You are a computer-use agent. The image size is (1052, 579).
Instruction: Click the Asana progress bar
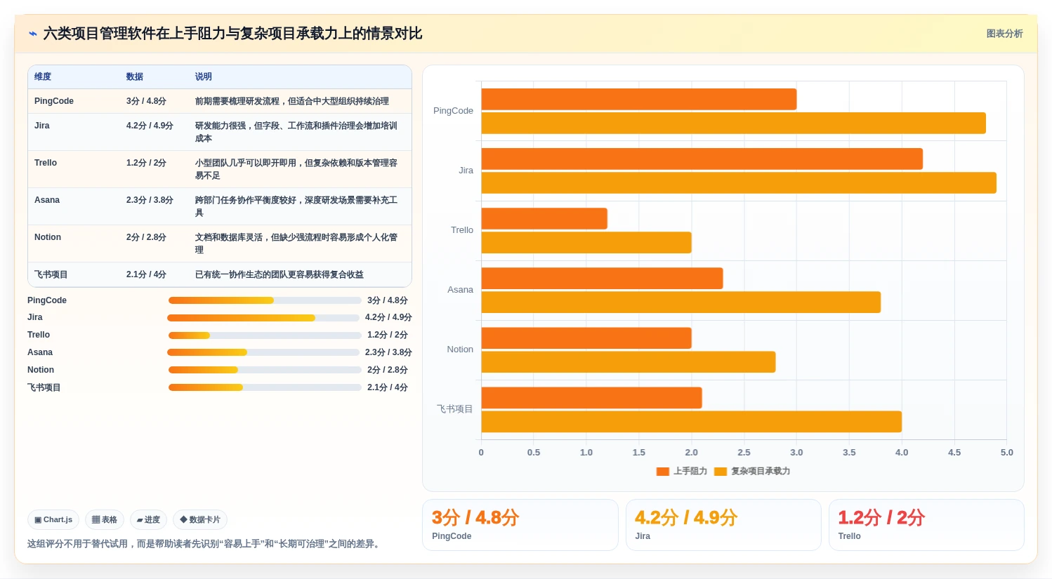263,352
